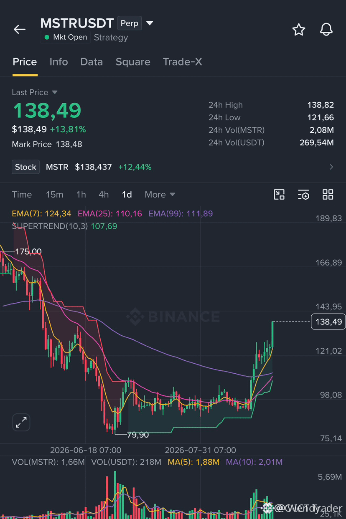
Task: Tap the EMA(7) indicator value
Action: [x=41, y=214]
